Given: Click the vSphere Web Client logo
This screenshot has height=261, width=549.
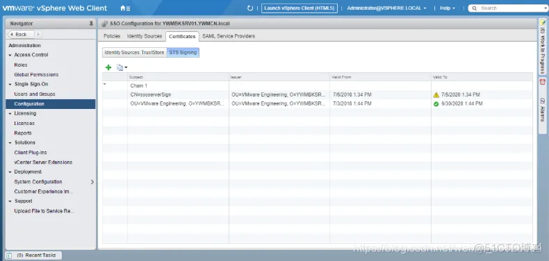Looking at the screenshot, I should click(x=55, y=8).
